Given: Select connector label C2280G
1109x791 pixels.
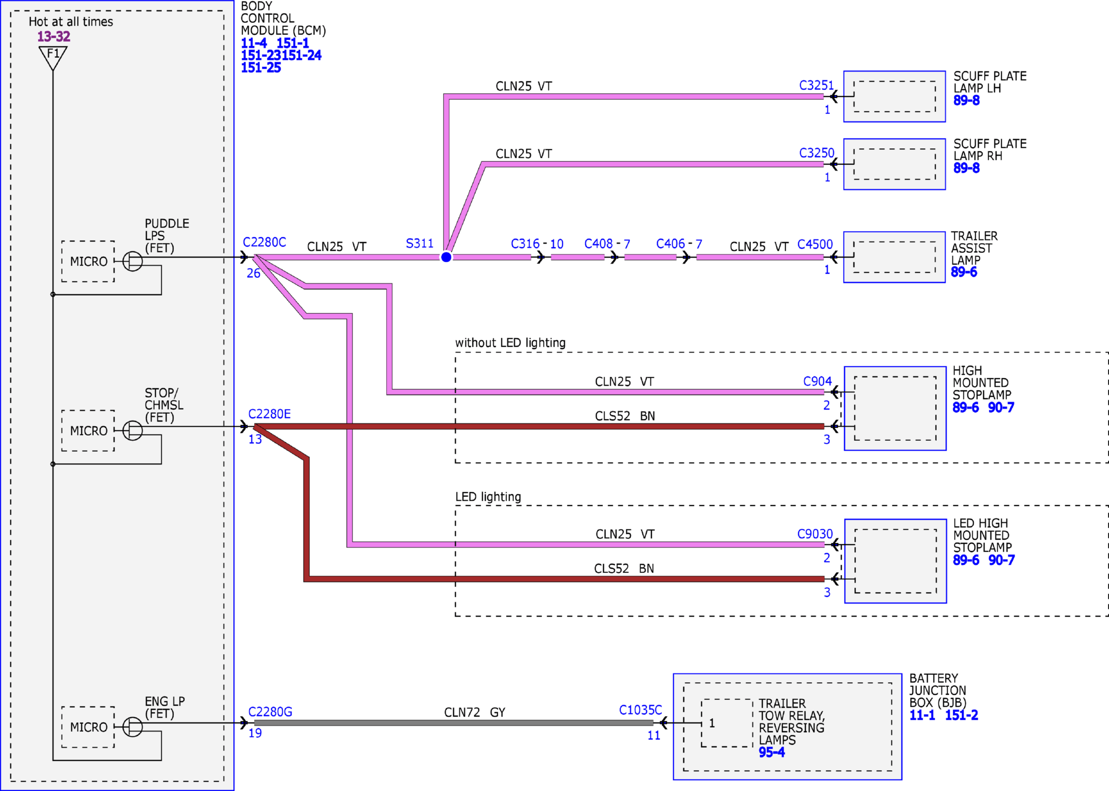Looking at the screenshot, I should pyautogui.click(x=270, y=712).
